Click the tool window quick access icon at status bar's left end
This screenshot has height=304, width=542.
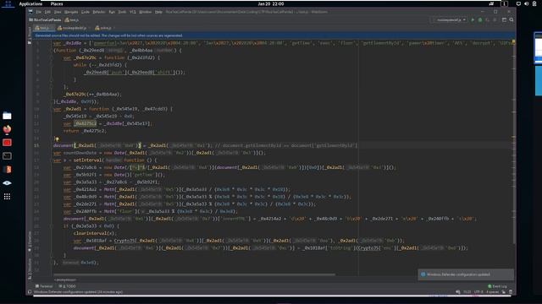tap(30, 292)
